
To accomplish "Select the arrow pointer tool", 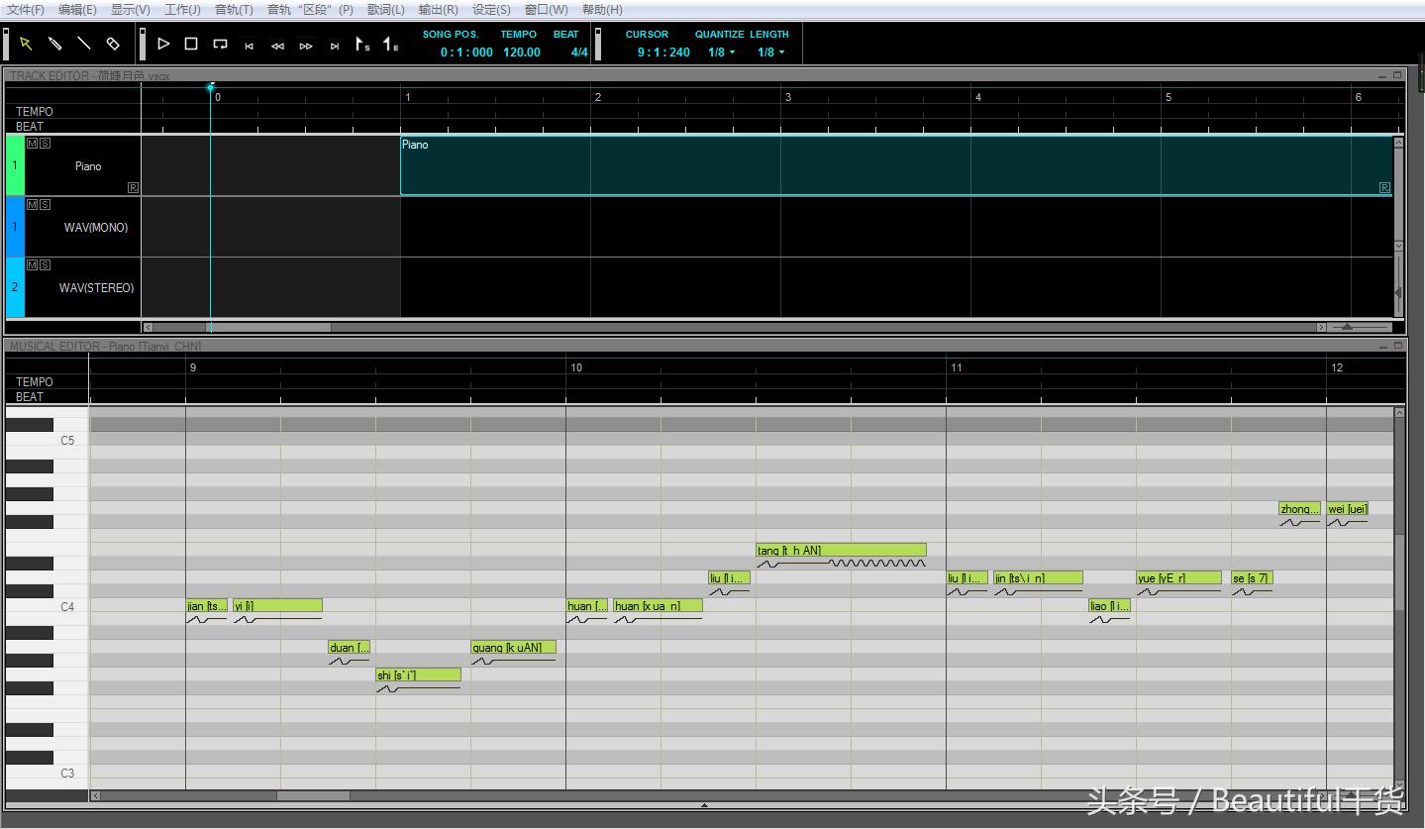I will (26, 44).
